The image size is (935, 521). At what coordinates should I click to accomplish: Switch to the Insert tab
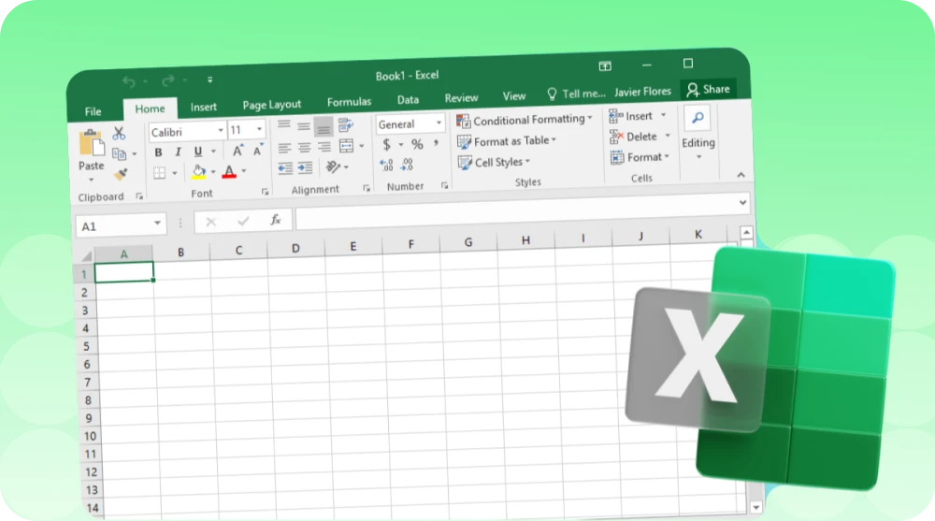pyautogui.click(x=203, y=107)
